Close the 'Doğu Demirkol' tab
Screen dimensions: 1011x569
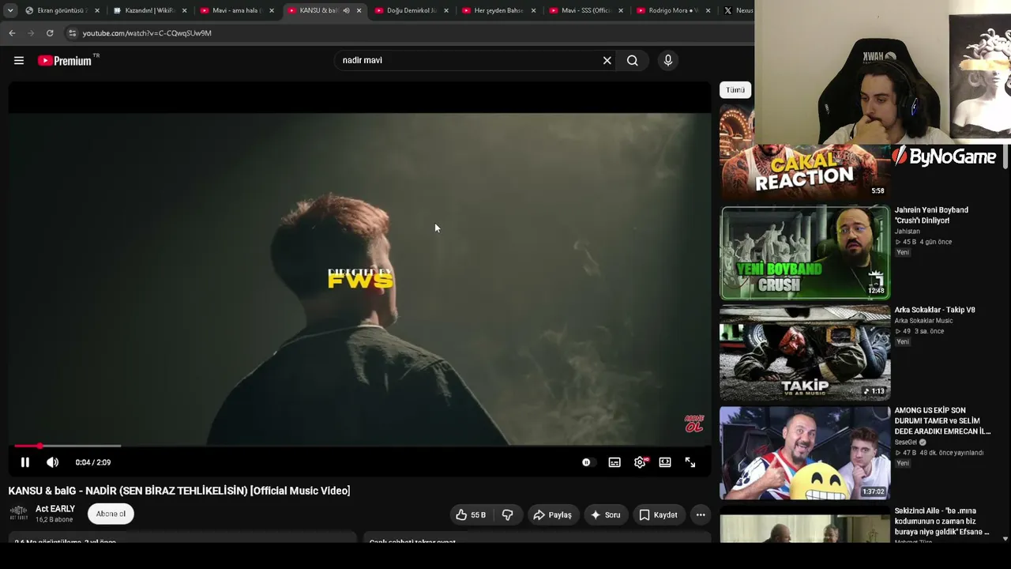446,10
